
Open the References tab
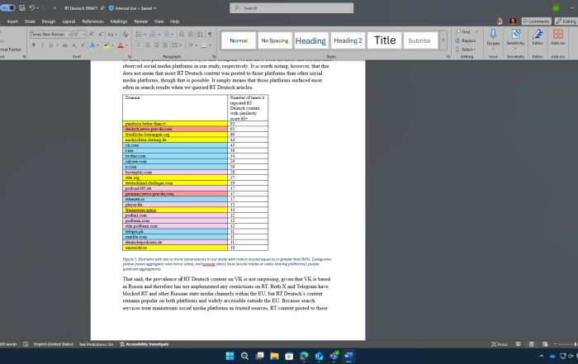click(x=92, y=21)
